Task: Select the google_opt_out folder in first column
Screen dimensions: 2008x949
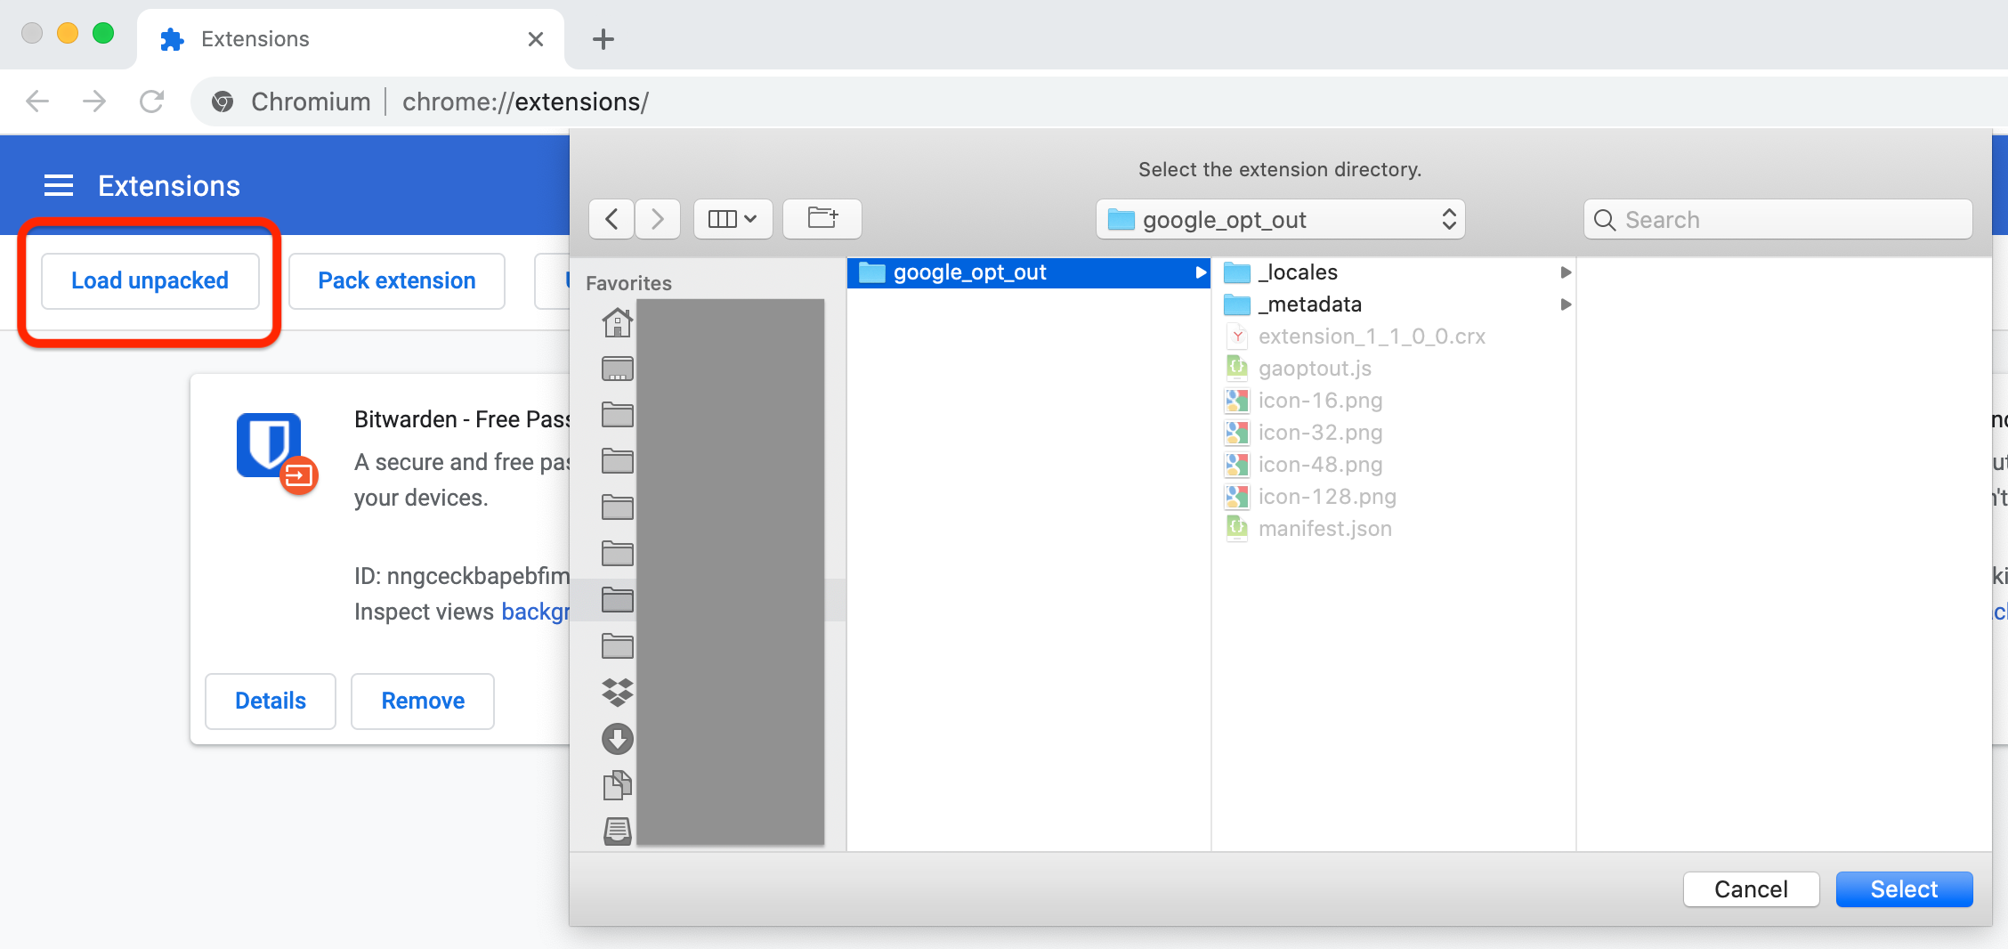Action: click(1028, 272)
